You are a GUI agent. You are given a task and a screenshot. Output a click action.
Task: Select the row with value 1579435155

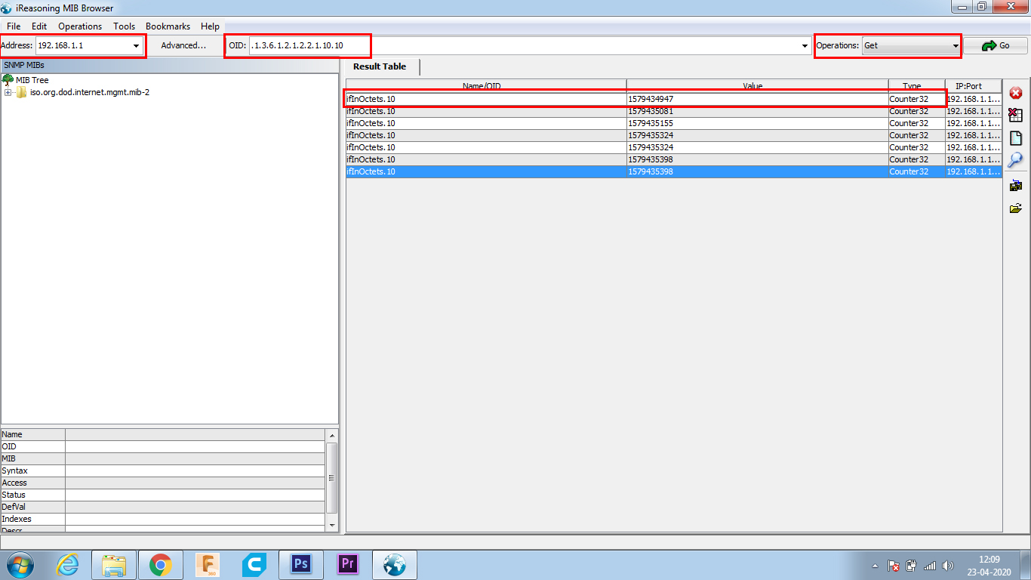[x=674, y=123]
